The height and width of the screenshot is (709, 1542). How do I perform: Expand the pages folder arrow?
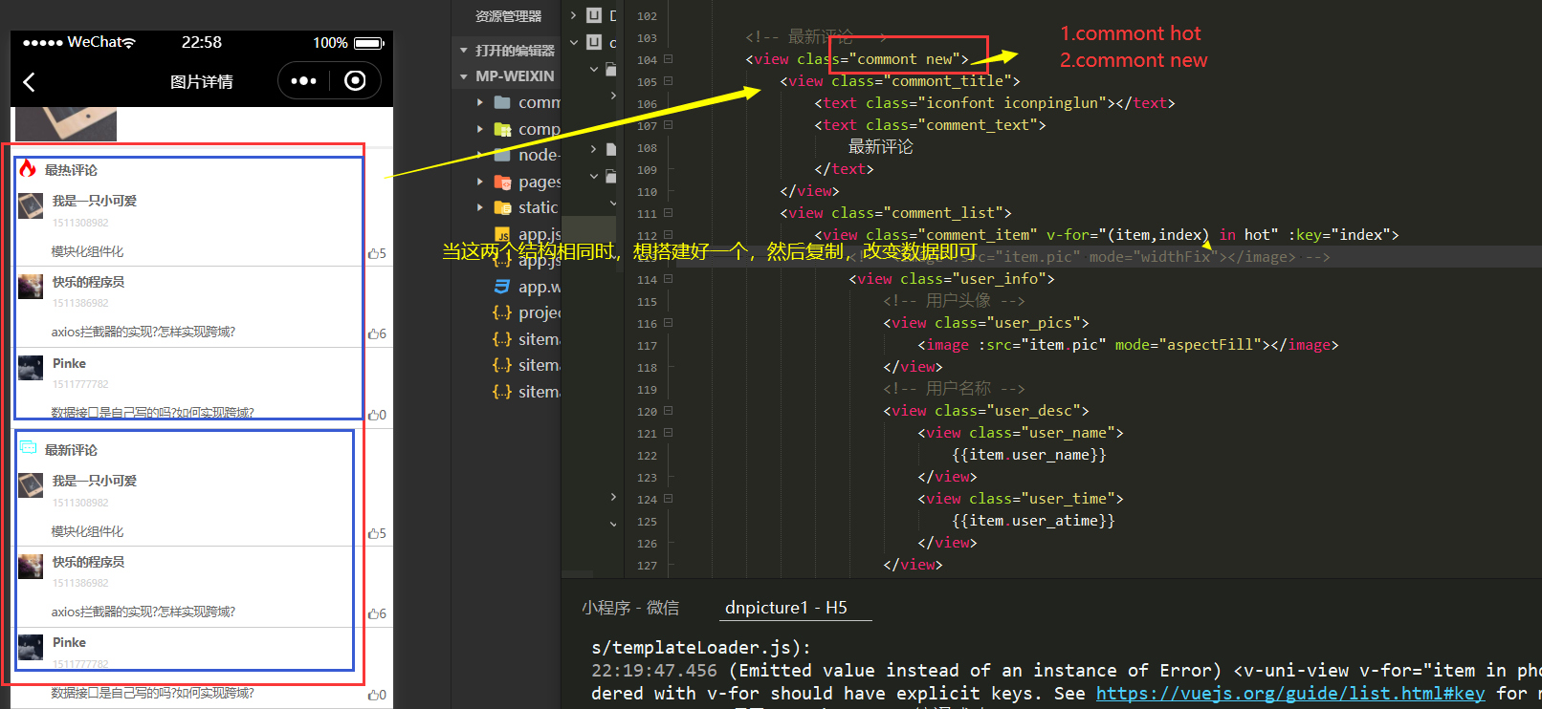[x=480, y=182]
